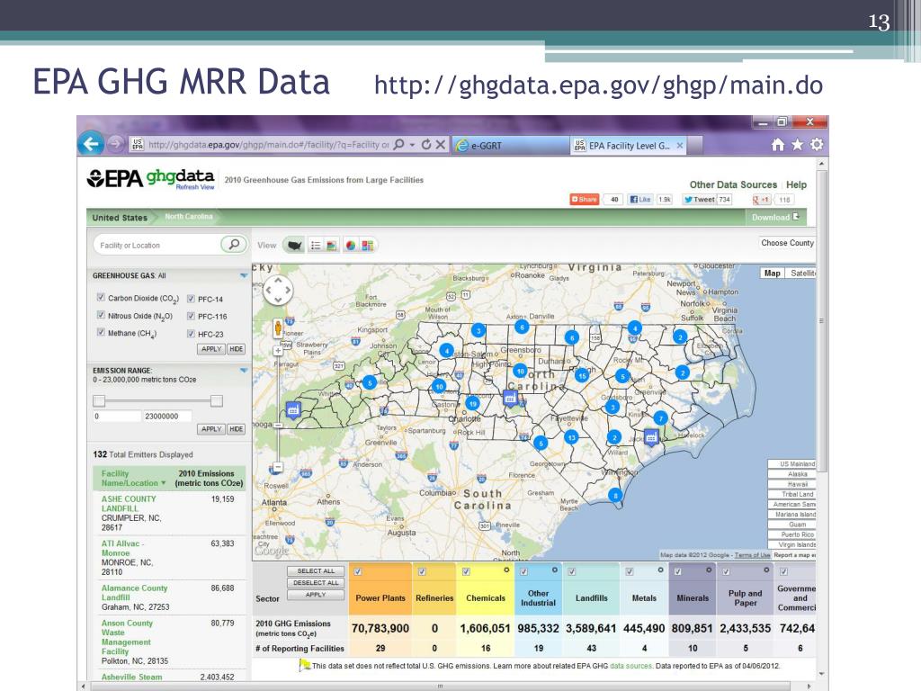Click the Facility search magnifier button

[x=234, y=245]
